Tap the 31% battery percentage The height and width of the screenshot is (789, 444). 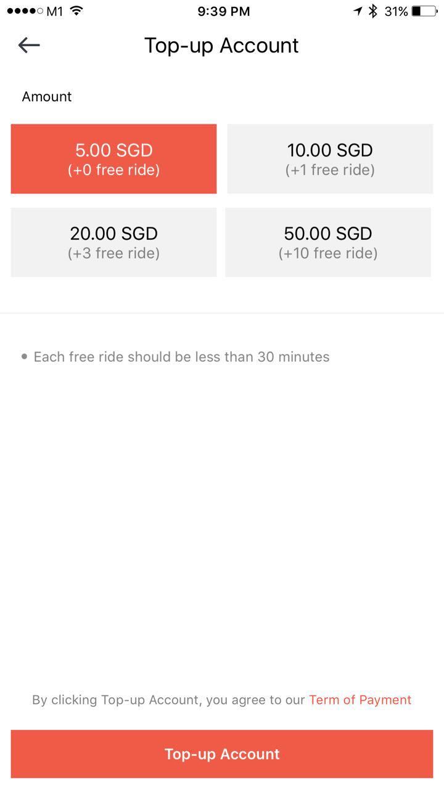396,11
